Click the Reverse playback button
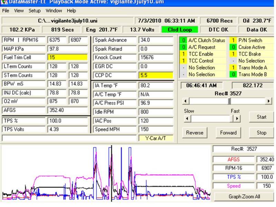This screenshot has height=207, width=276. pyautogui.click(x=195, y=132)
